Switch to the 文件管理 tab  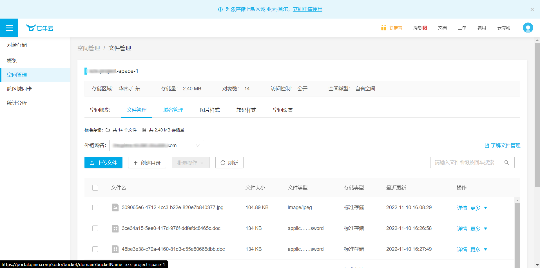click(137, 110)
